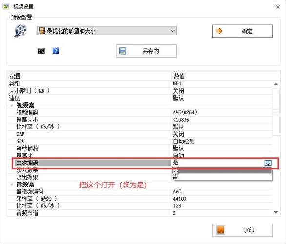Click the scrollbar up arrow
The image size is (286, 244).
coord(276,84)
